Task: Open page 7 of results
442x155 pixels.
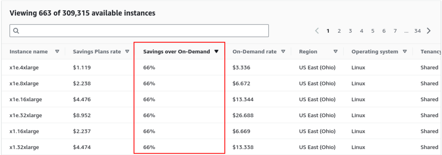Action: click(395, 31)
